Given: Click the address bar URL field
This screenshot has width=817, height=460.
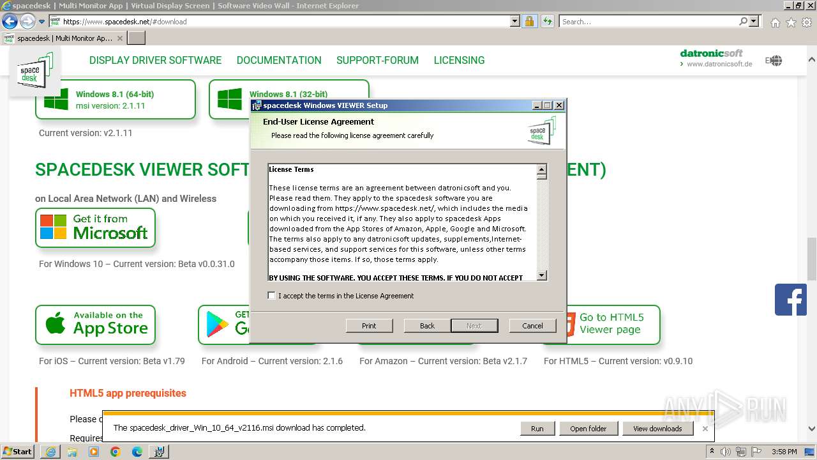Looking at the screenshot, I should pyautogui.click(x=285, y=21).
